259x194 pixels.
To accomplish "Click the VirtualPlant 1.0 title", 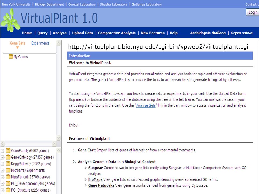I will coord(59,18).
